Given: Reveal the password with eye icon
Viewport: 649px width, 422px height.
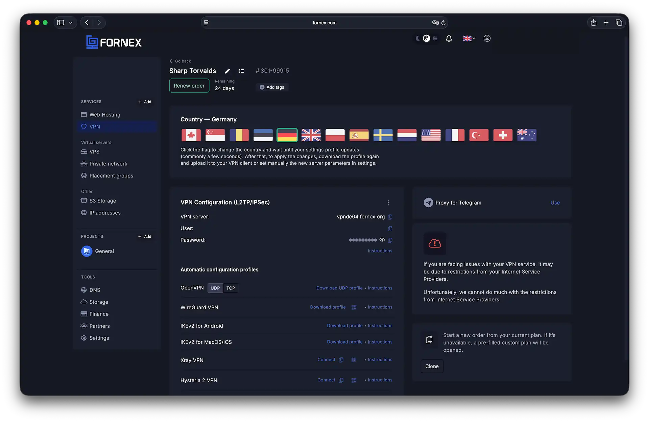Looking at the screenshot, I should [x=382, y=240].
